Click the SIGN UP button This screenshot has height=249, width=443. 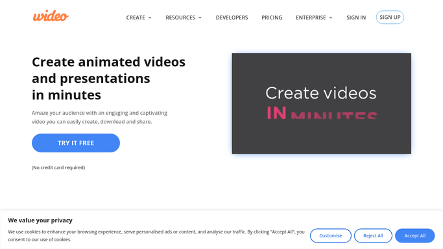pyautogui.click(x=390, y=18)
